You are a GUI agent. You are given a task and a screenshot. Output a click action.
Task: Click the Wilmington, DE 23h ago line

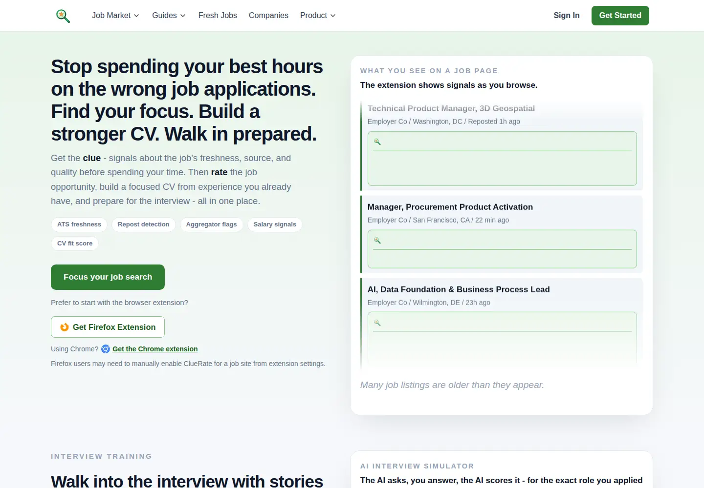click(x=429, y=303)
